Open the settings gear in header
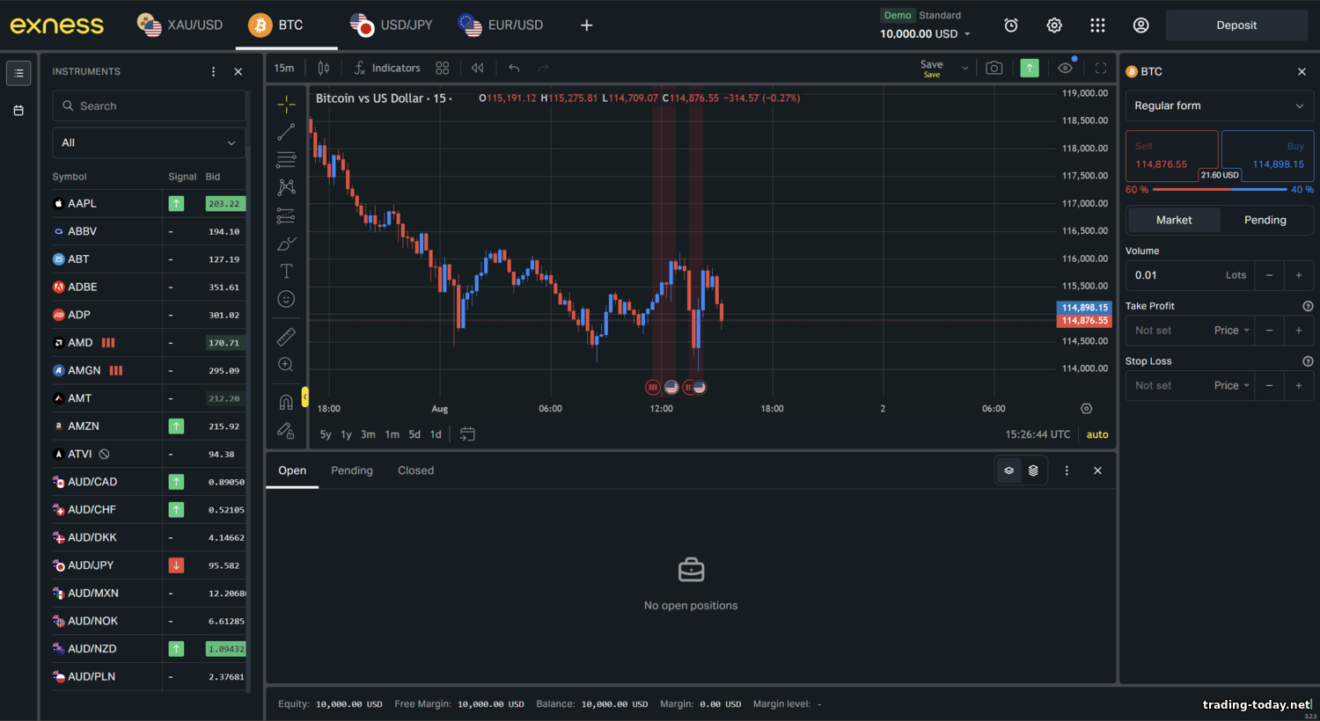This screenshot has height=721, width=1320. (1054, 25)
